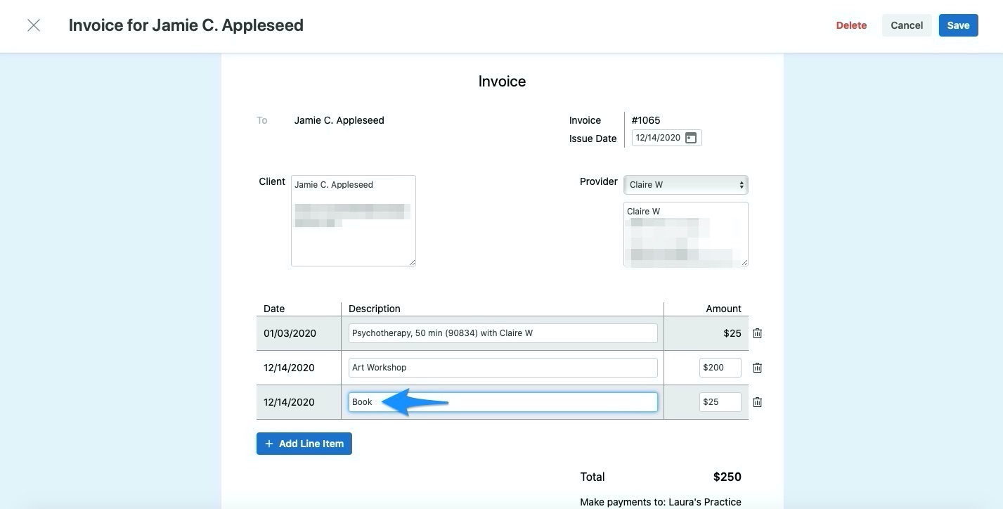Screen dimensions: 1003x509
Task: Delete the entire invoice
Action: coord(850,25)
